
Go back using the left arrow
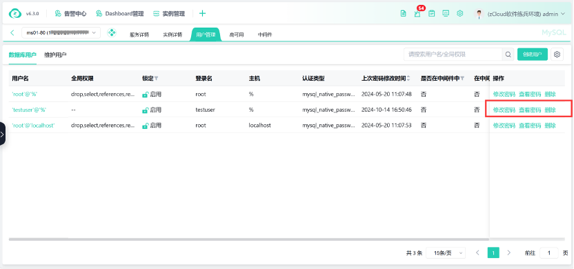pyautogui.click(x=12, y=33)
